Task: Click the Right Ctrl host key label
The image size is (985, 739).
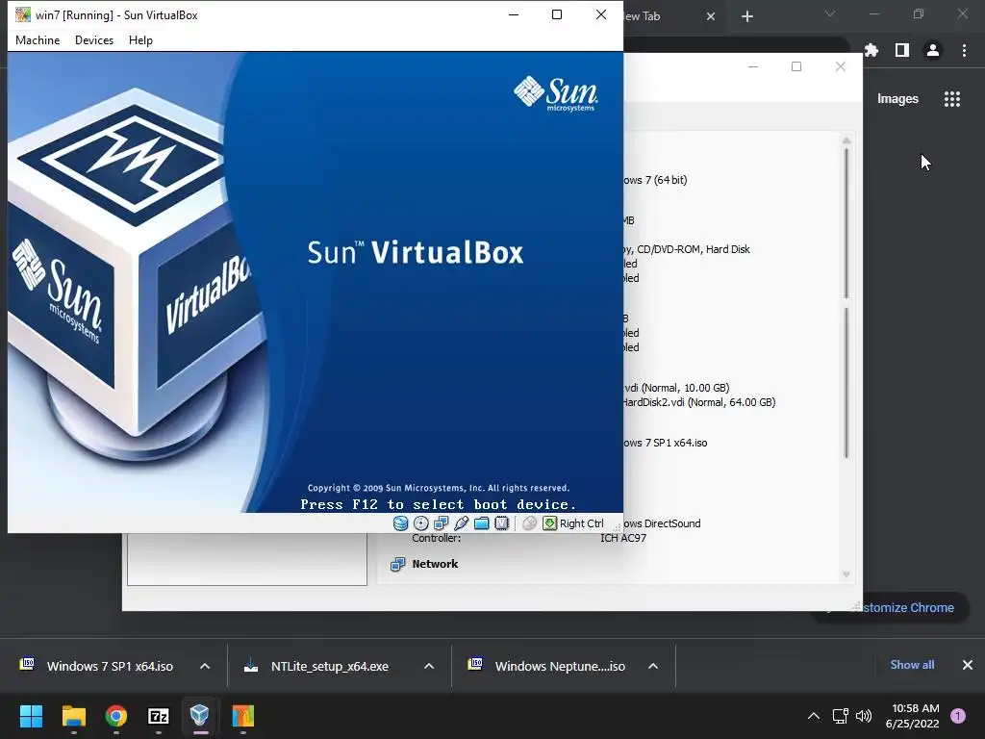Action: pyautogui.click(x=582, y=523)
